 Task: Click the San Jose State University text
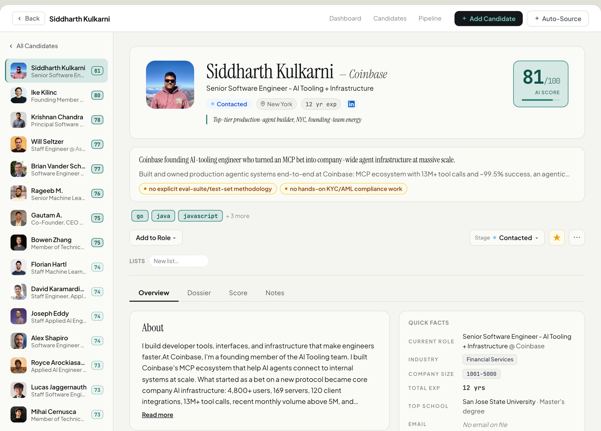[x=499, y=402]
